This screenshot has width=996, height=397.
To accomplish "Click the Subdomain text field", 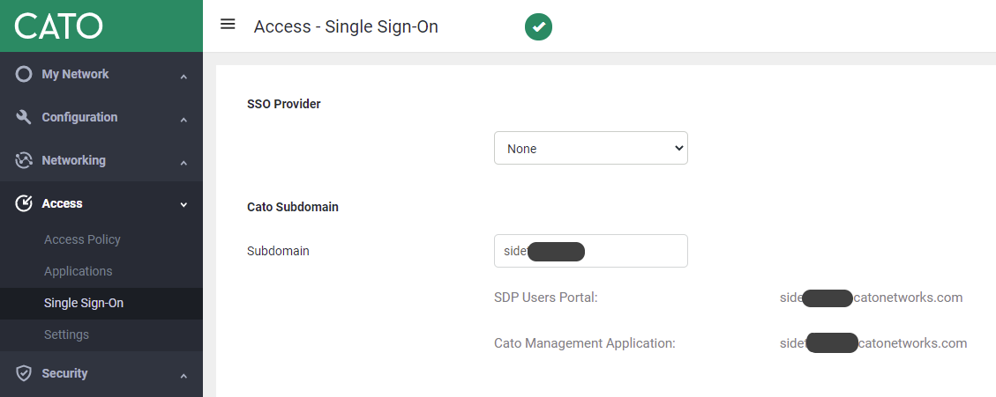I will click(590, 251).
